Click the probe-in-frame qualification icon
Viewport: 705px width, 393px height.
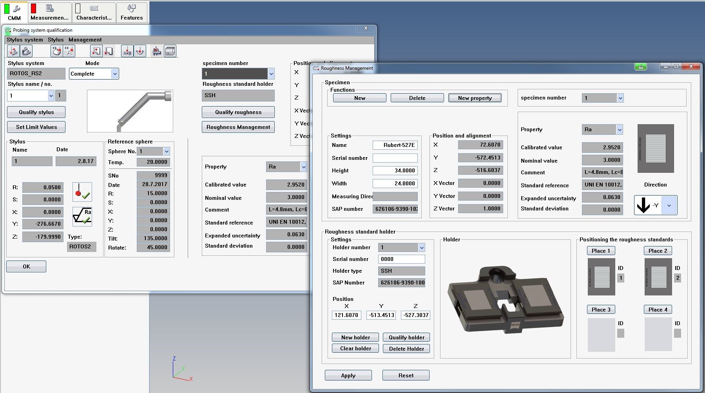[96, 51]
